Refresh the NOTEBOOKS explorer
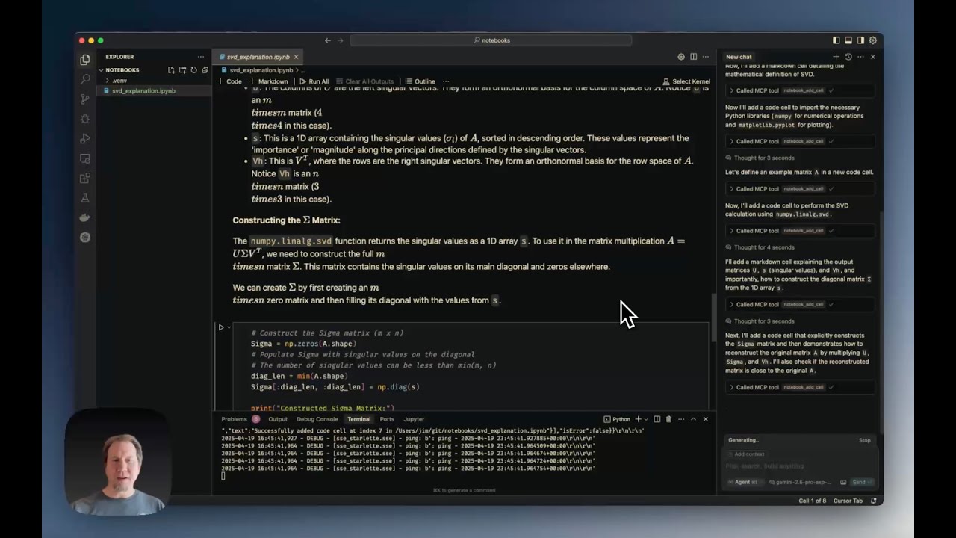This screenshot has height=538, width=956. 193,70
